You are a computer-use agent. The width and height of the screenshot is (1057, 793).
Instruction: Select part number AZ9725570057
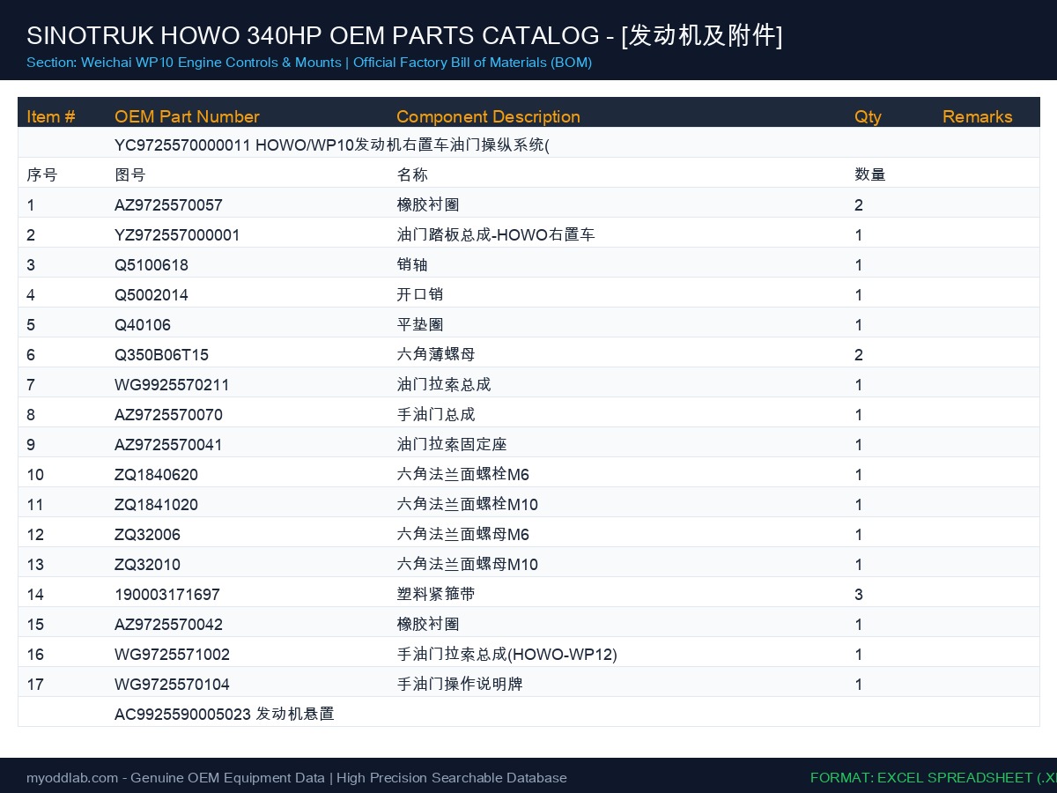pos(168,205)
